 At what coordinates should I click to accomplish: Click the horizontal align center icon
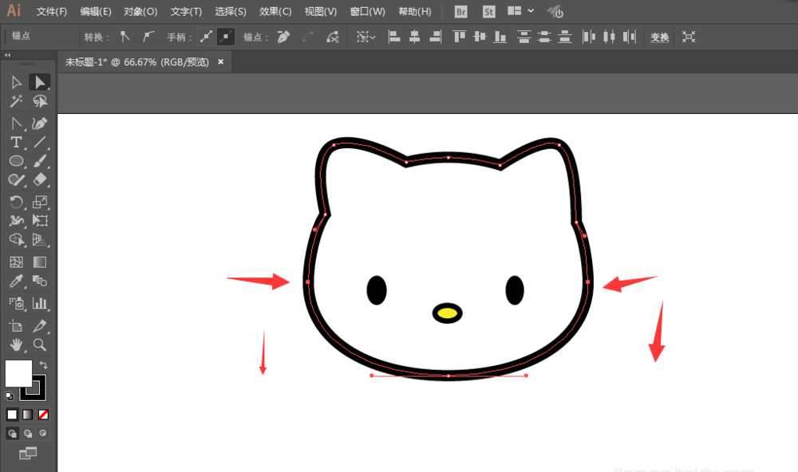pyautogui.click(x=415, y=37)
